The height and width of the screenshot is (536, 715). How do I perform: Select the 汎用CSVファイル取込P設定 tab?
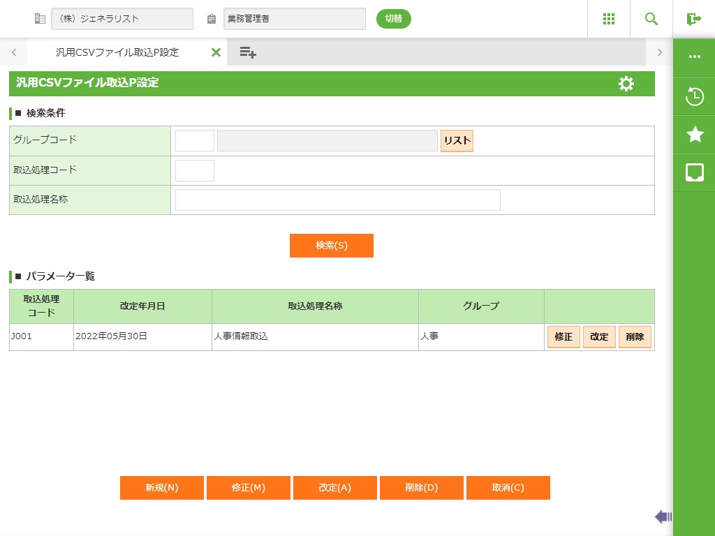tap(117, 52)
